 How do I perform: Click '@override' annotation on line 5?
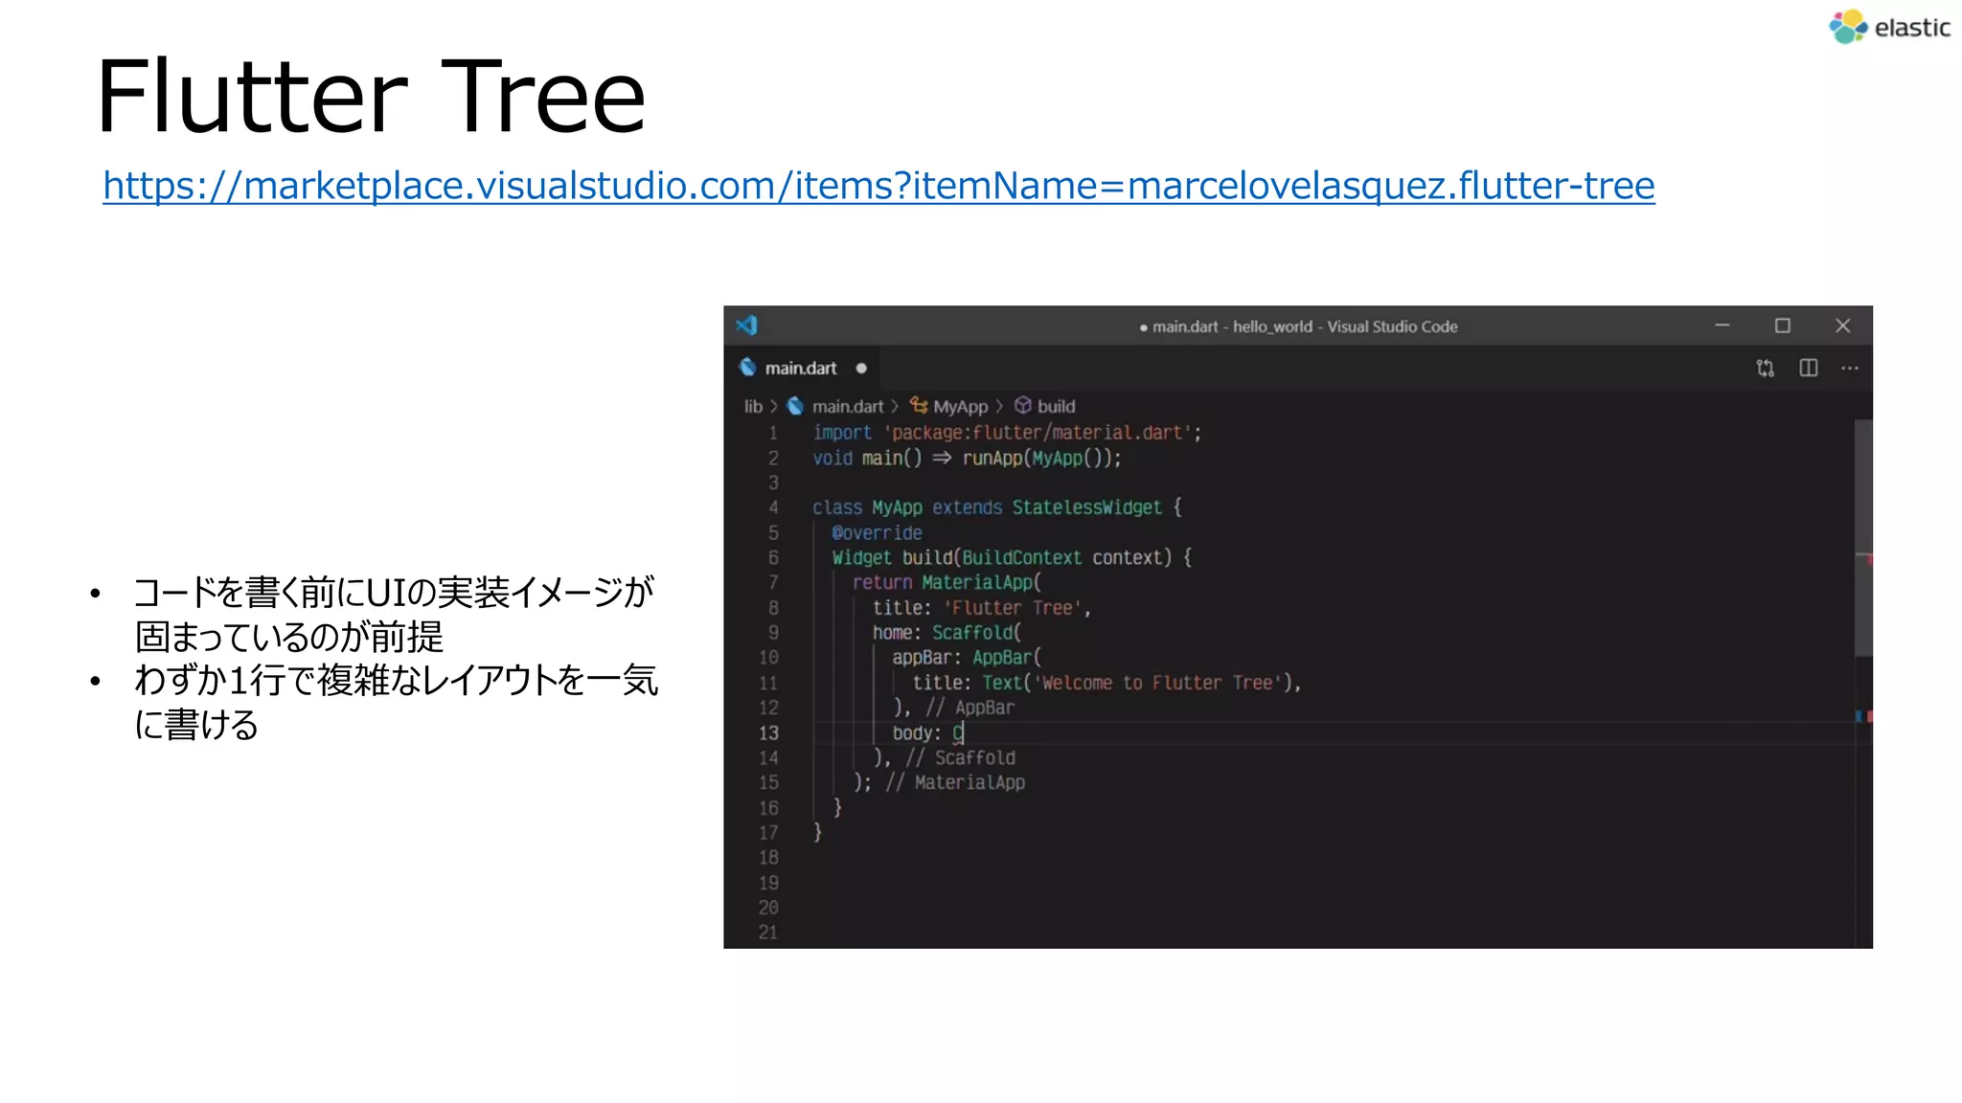point(877,533)
